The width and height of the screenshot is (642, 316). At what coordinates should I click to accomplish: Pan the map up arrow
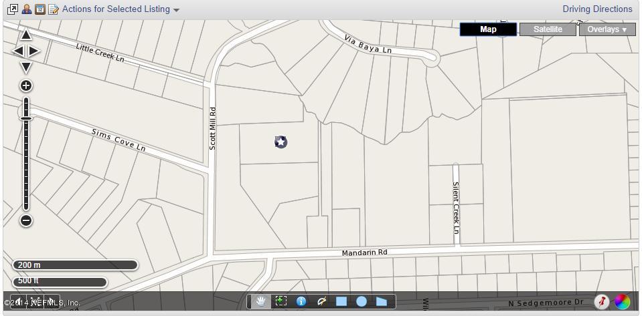(26, 35)
